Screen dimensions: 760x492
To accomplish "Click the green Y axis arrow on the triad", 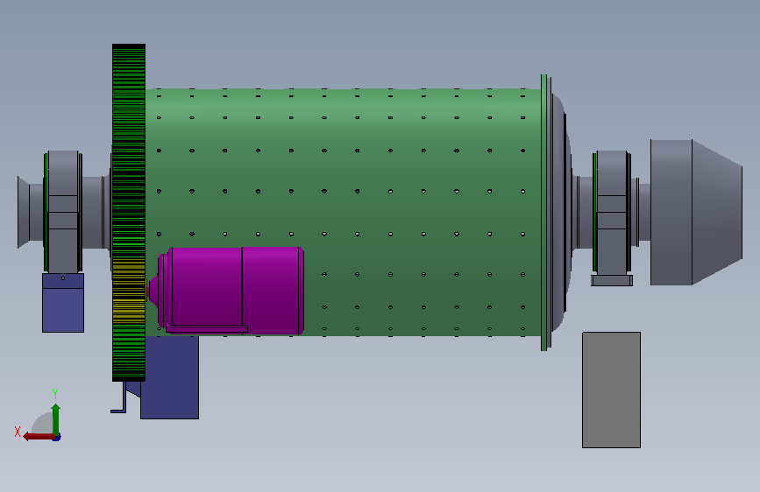I will (56, 419).
